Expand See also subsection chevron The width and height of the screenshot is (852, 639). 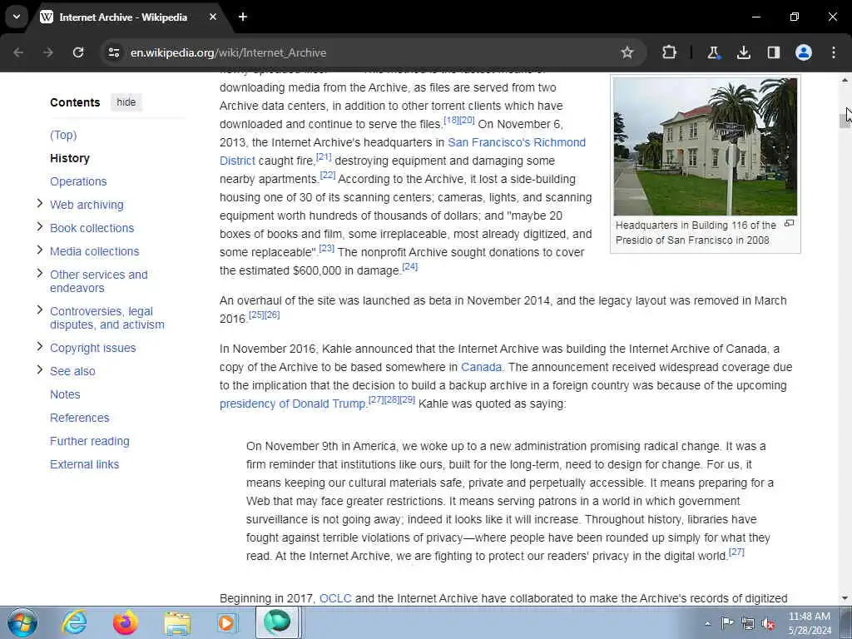tap(39, 369)
